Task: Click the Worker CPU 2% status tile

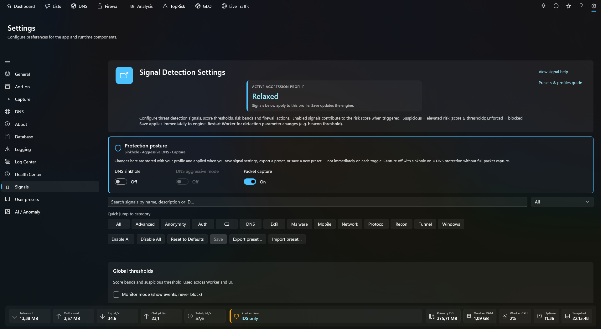Action: 515,316
